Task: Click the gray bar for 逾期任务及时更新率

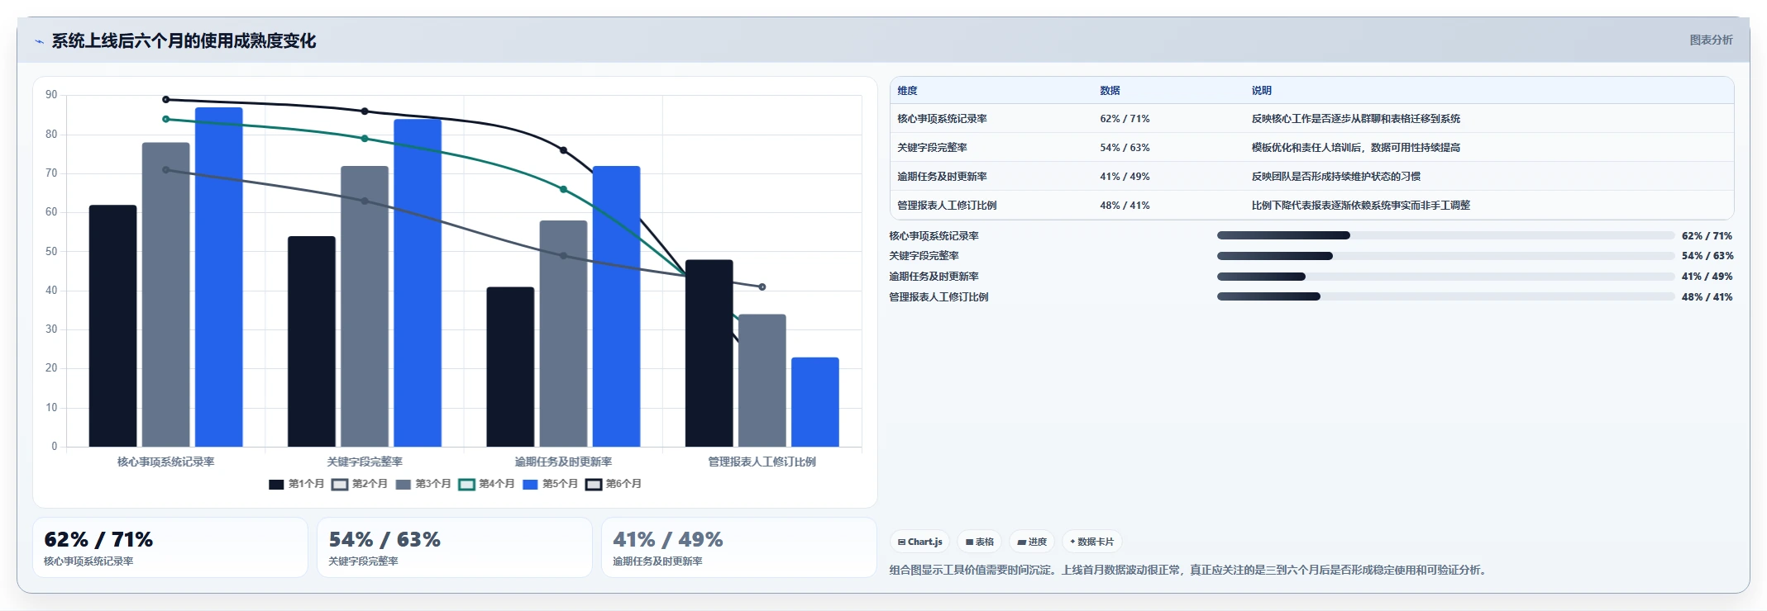Action: 563,334
